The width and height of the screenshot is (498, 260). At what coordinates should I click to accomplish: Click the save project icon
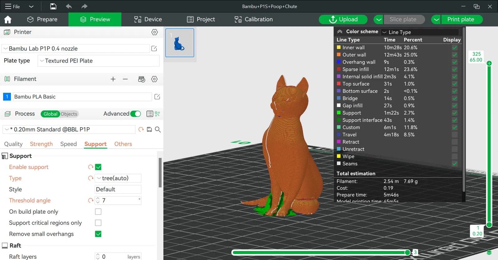53,6
